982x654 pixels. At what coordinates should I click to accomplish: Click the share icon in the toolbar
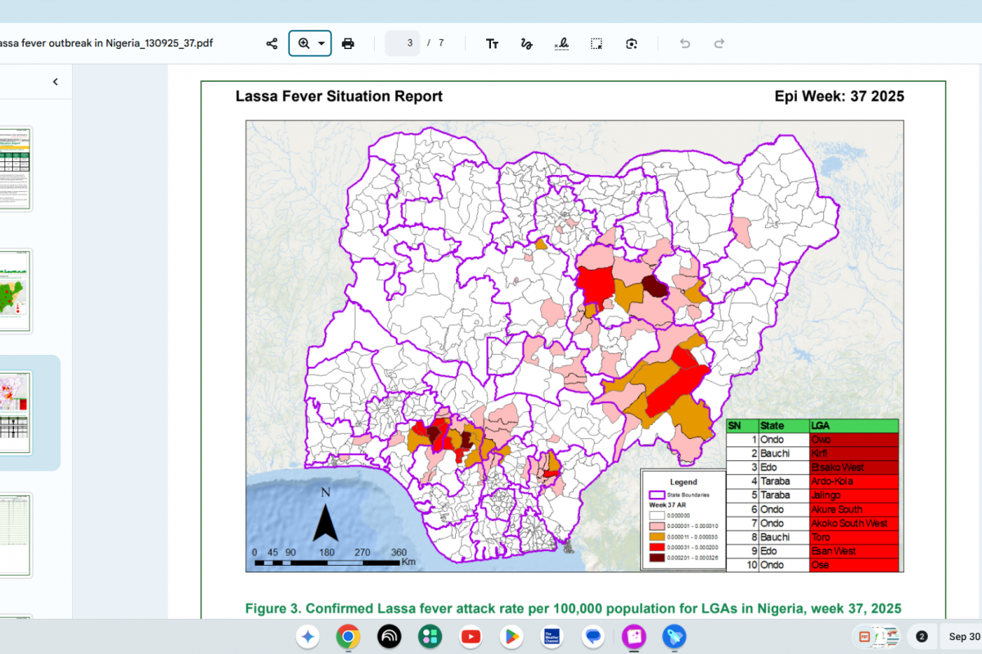pos(272,43)
